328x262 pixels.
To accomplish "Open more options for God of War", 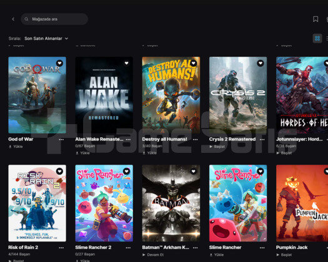I will point(61,139).
